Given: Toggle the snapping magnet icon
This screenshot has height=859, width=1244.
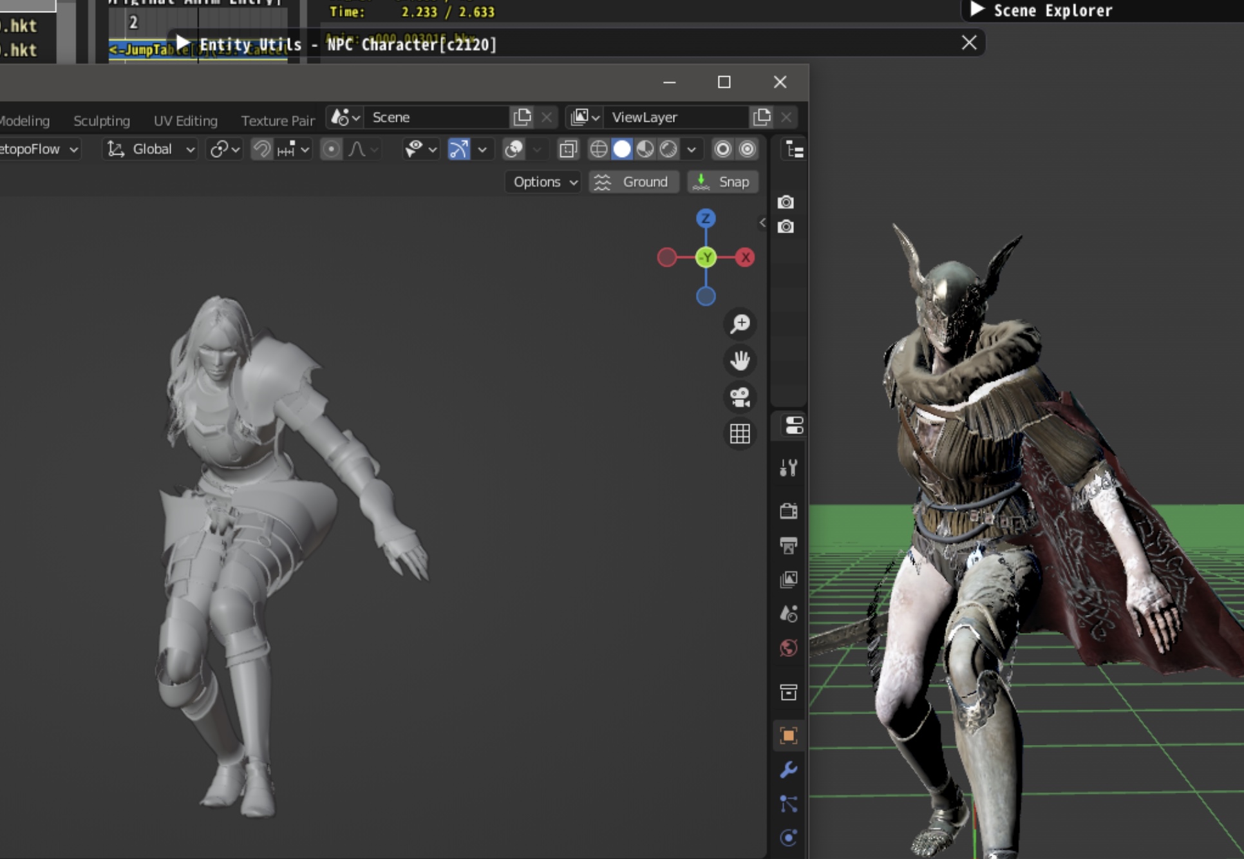Looking at the screenshot, I should tap(261, 149).
